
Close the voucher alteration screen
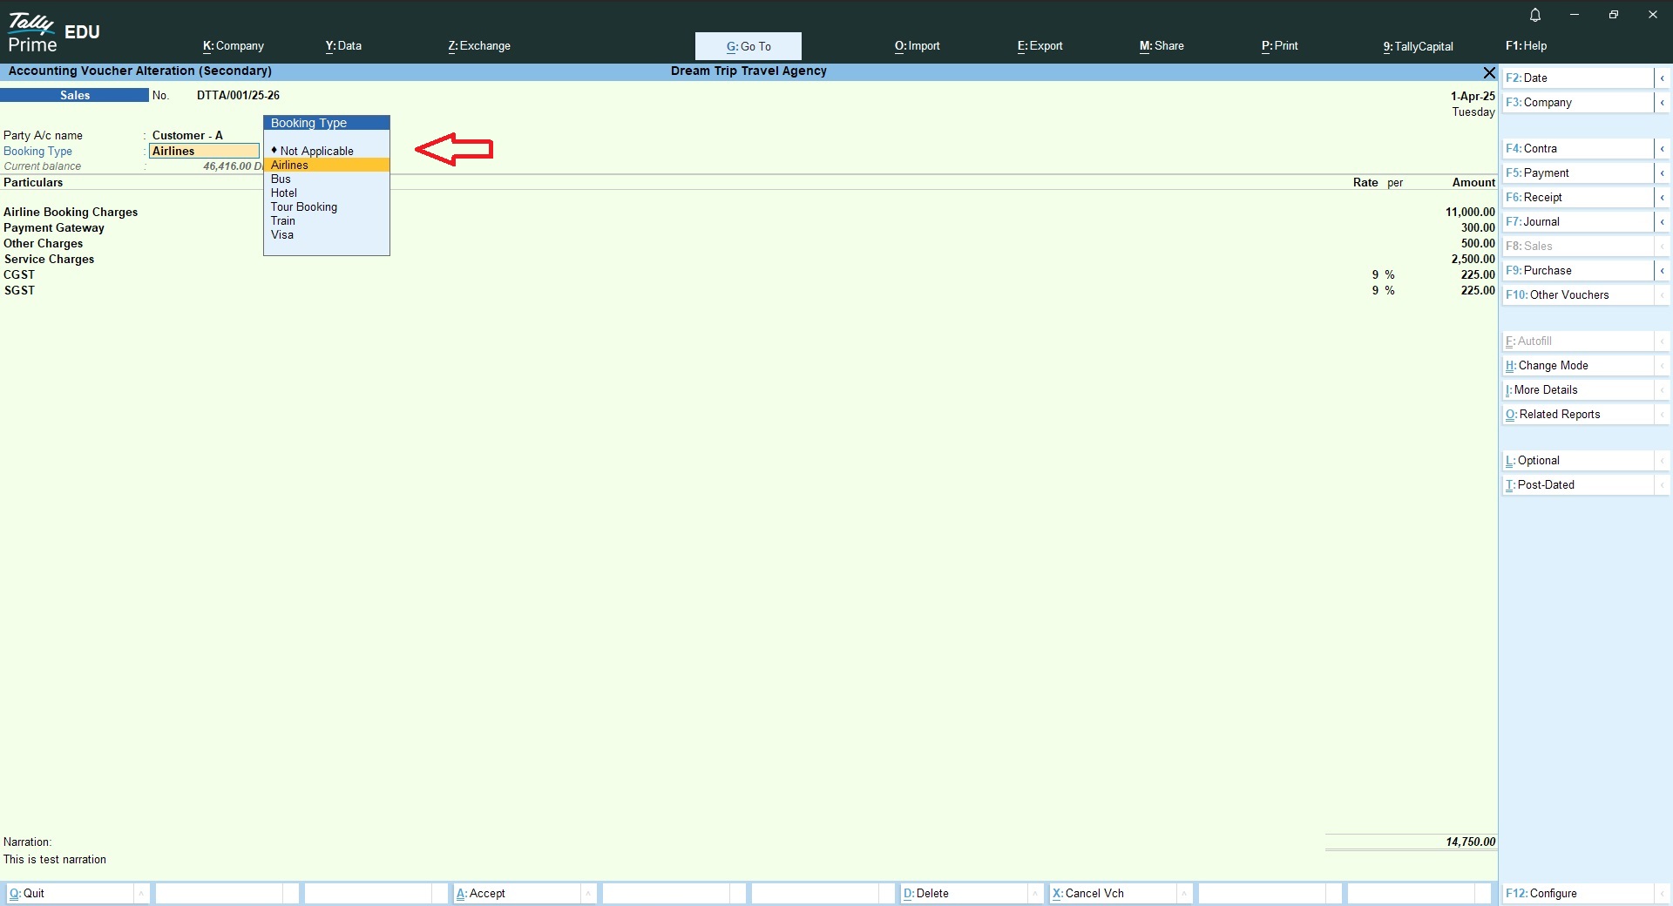point(1489,72)
